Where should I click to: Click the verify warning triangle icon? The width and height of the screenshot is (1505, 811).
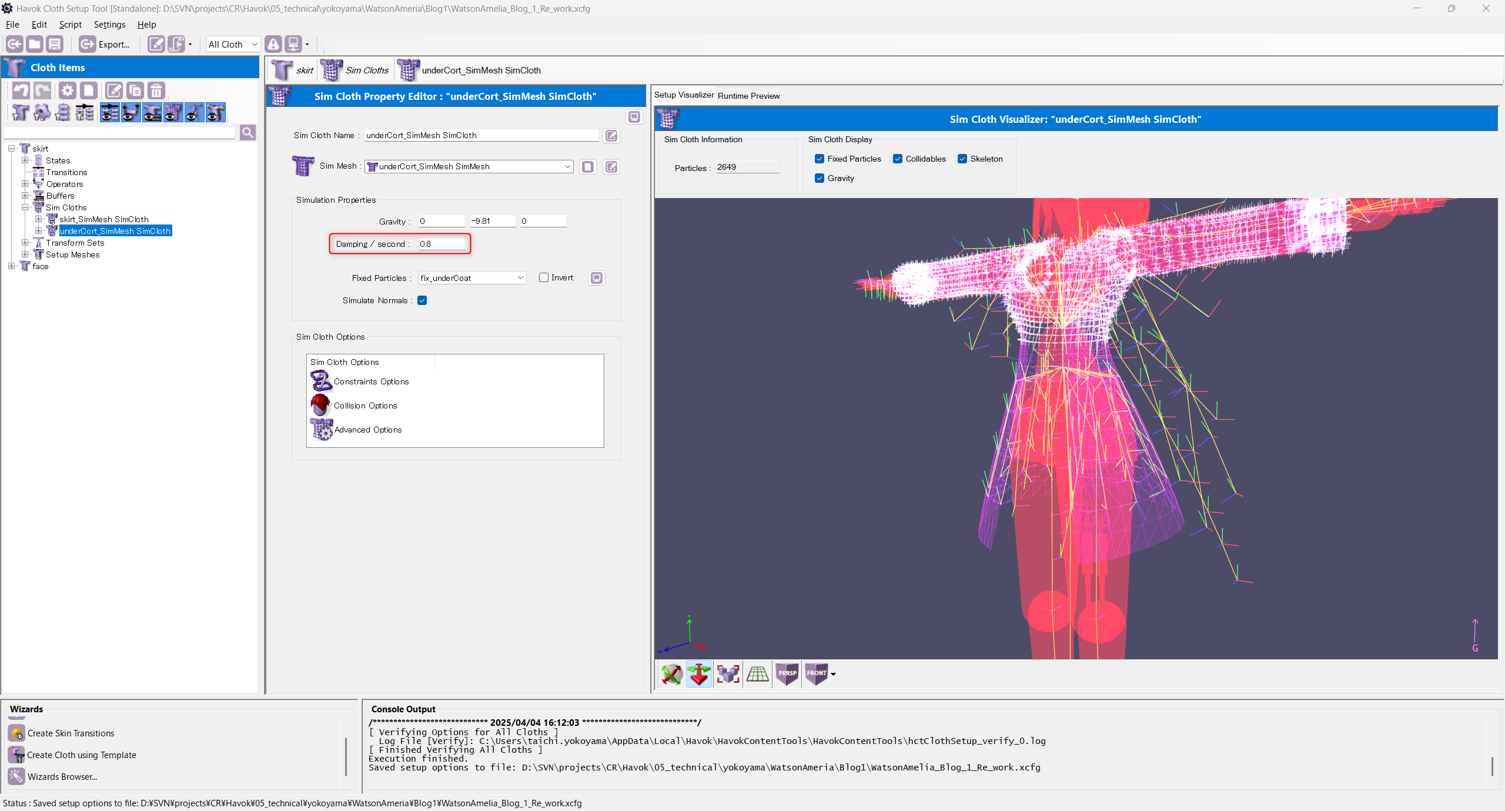(273, 44)
